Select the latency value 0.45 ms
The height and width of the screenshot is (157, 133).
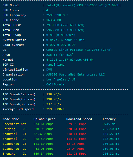[x=109, y=124]
